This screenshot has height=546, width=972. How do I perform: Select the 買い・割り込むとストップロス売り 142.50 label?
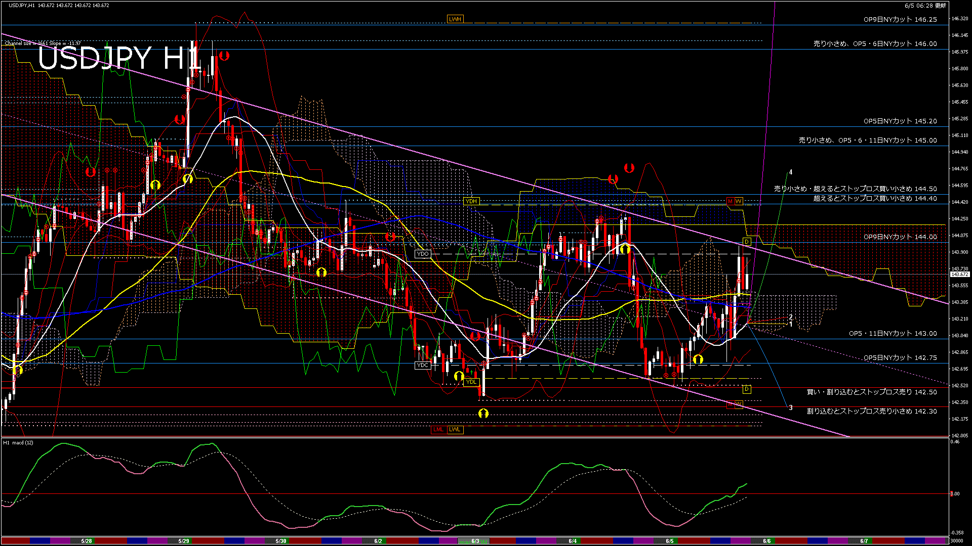(x=871, y=392)
